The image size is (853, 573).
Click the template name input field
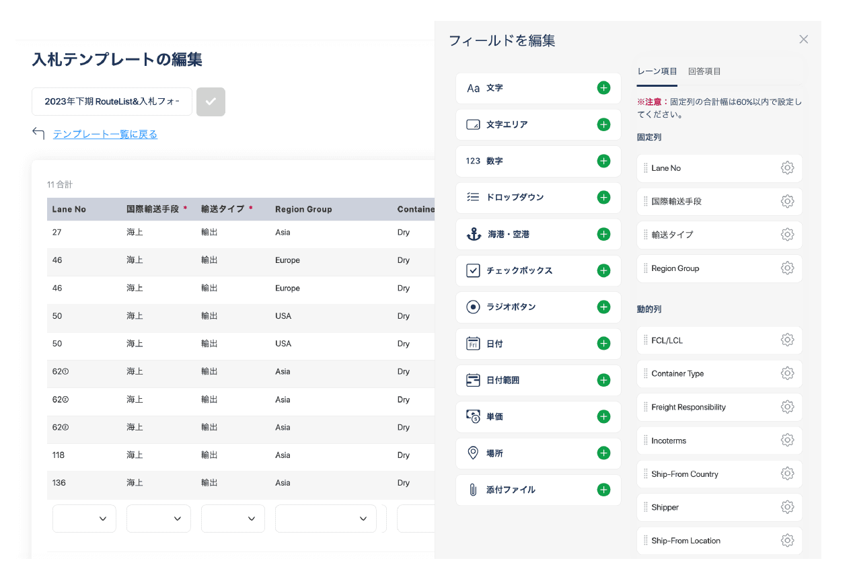pyautogui.click(x=112, y=102)
